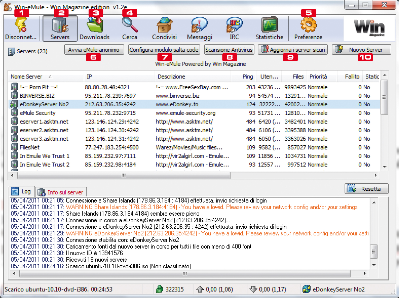Open the Servers toolbar section
The width and height of the screenshot is (399, 298).
click(x=60, y=28)
